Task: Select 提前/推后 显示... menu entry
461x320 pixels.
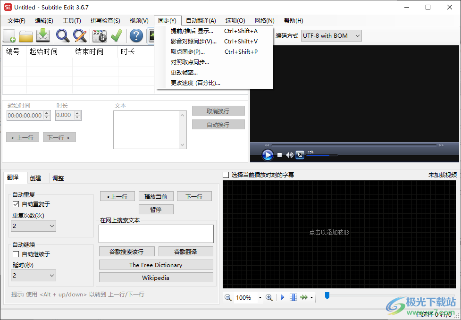Action: tap(214, 31)
